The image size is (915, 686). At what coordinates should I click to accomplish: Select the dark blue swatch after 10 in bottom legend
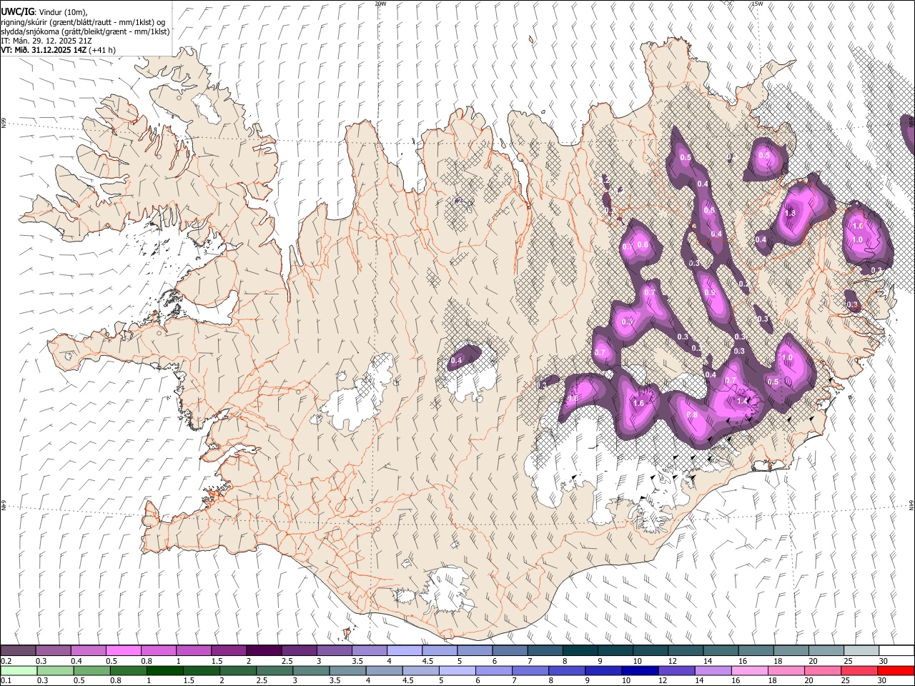pyautogui.click(x=639, y=671)
